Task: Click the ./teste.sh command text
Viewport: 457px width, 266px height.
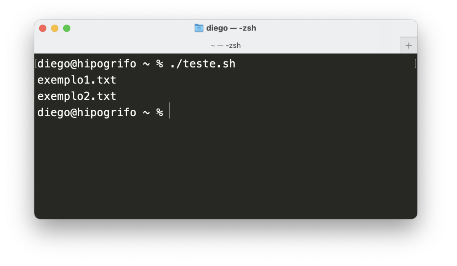Action: pyautogui.click(x=202, y=64)
